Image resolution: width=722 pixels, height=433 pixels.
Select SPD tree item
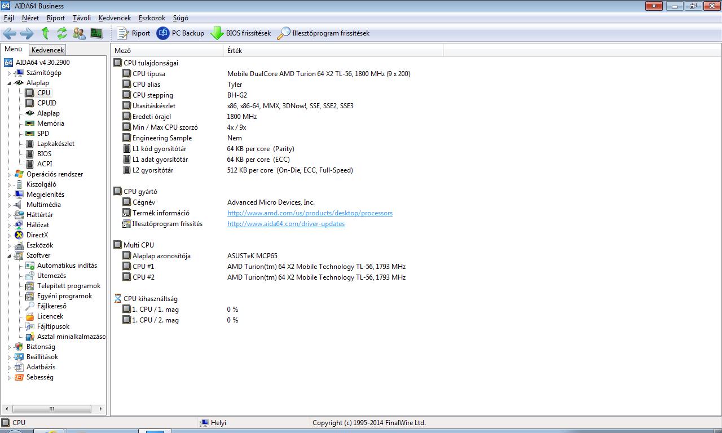click(x=43, y=134)
